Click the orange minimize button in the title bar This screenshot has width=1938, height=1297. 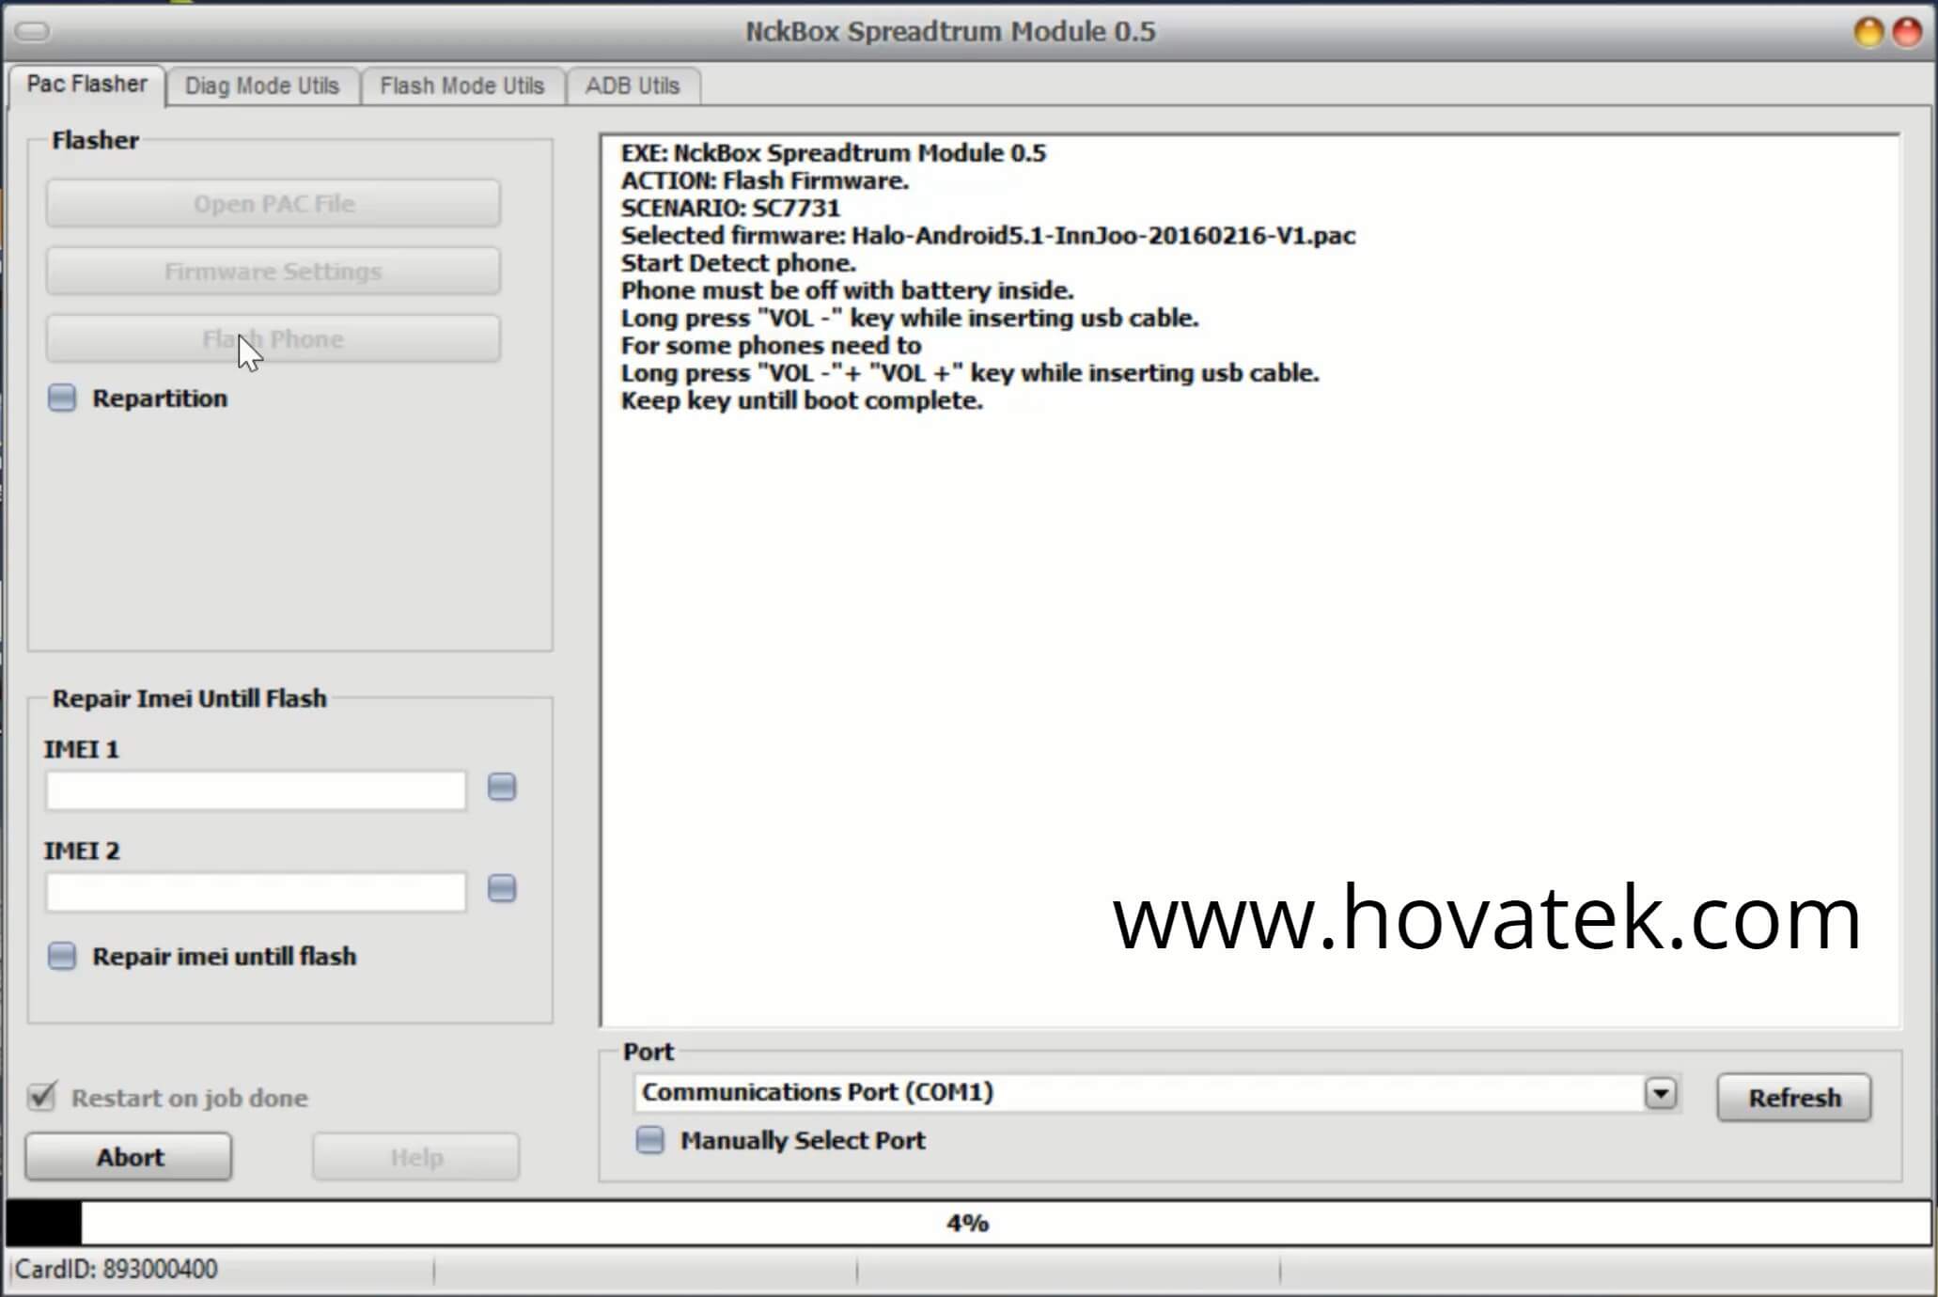tap(1868, 32)
